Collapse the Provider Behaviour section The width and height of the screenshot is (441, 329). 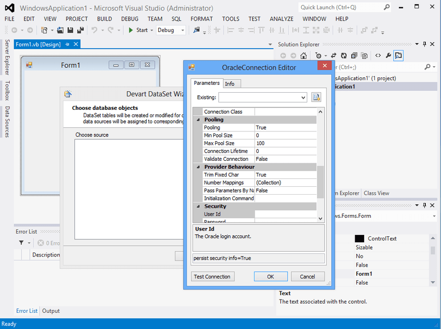point(199,167)
